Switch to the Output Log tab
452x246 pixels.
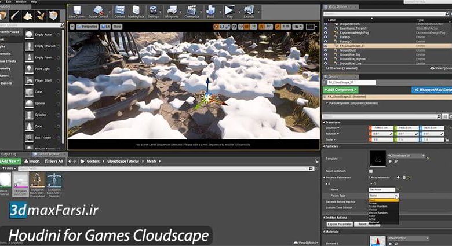(x=9, y=154)
